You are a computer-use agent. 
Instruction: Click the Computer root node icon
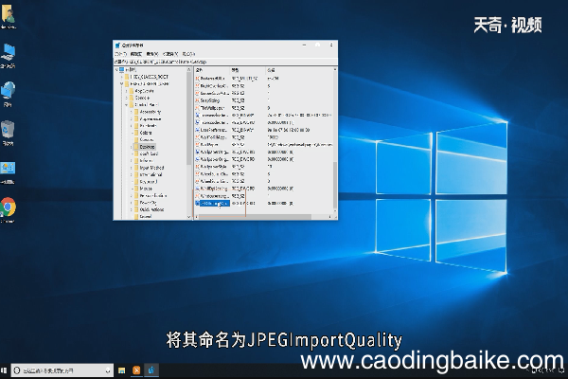pyautogui.click(x=122, y=69)
